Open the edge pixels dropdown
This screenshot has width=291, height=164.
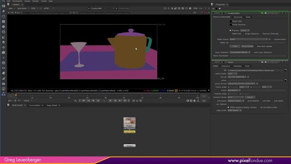tap(235, 110)
